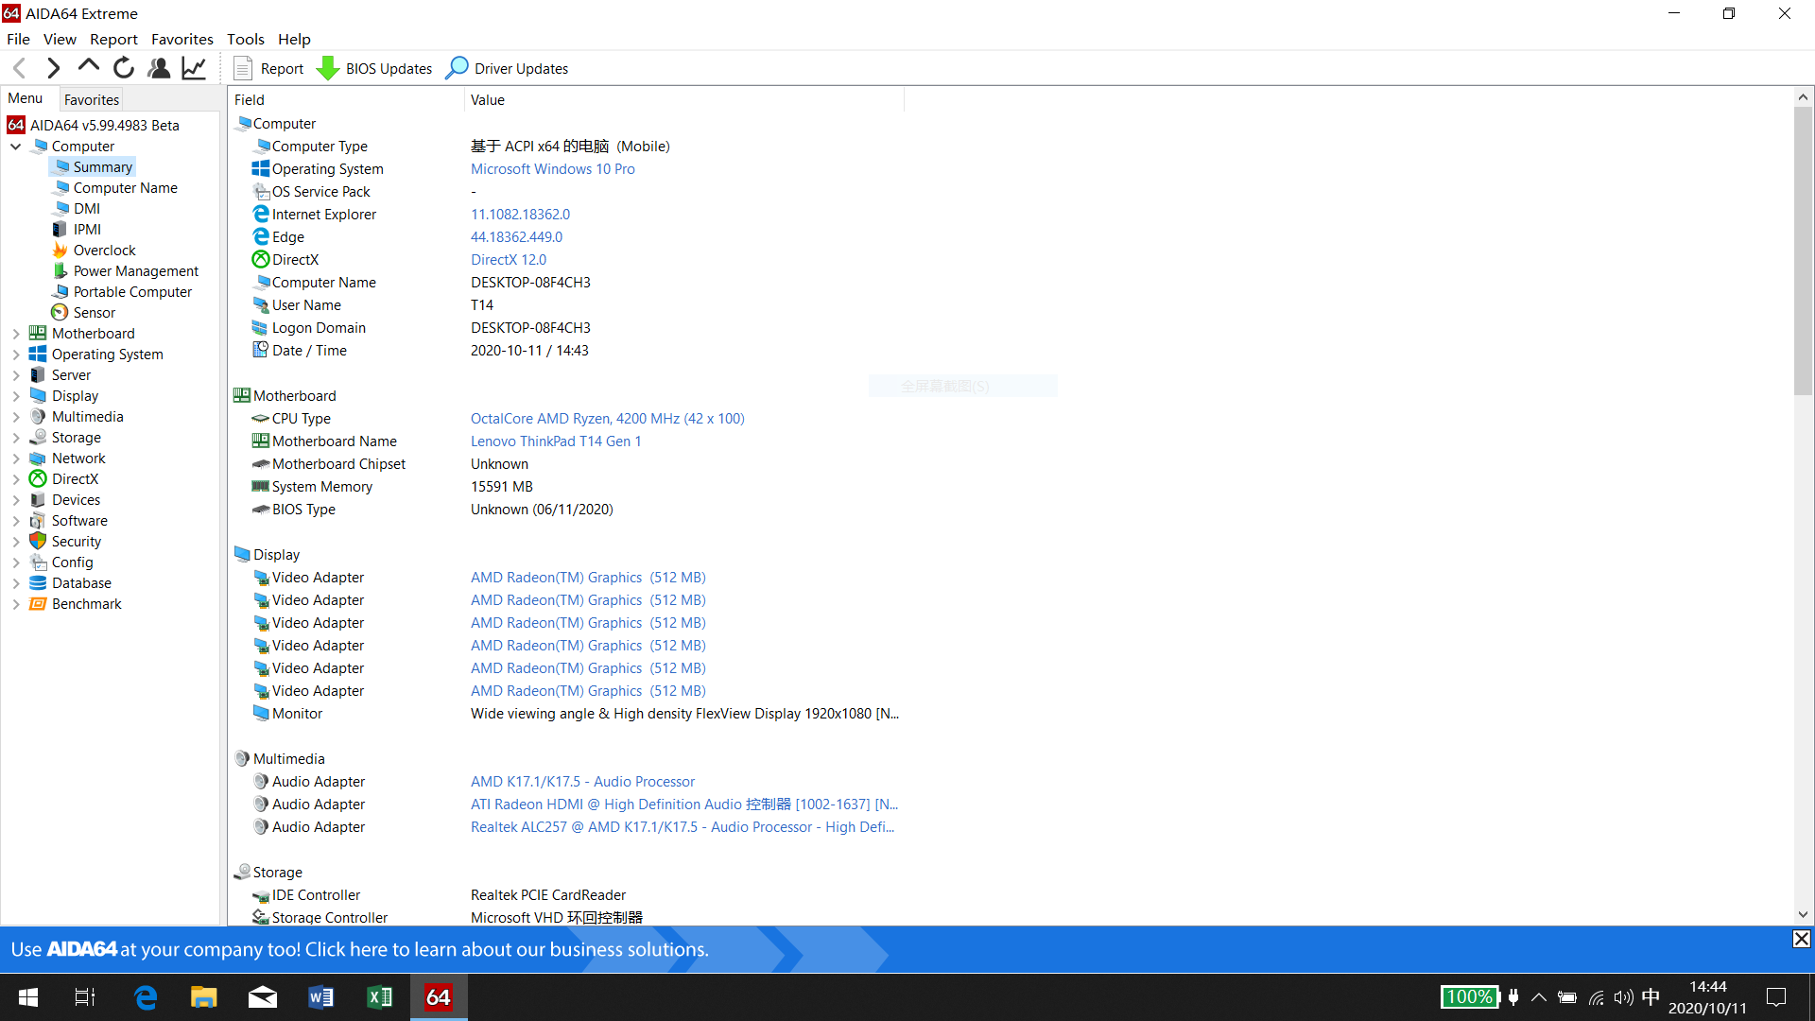
Task: Open the Microsoft Windows 10 Pro link
Action: click(552, 169)
